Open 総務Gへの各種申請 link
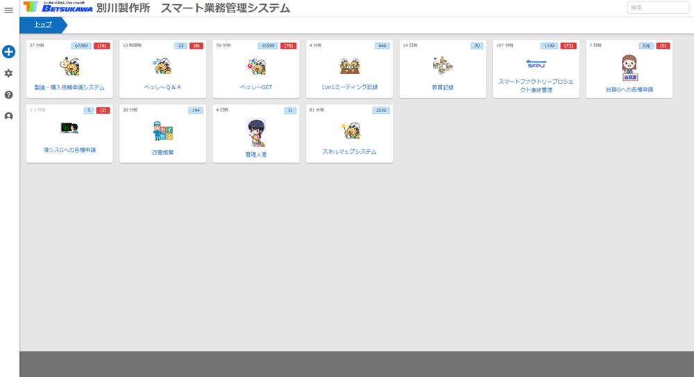 pos(629,89)
